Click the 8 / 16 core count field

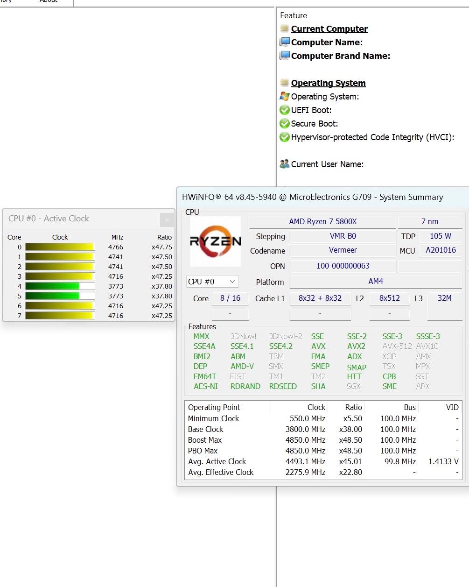click(x=230, y=298)
